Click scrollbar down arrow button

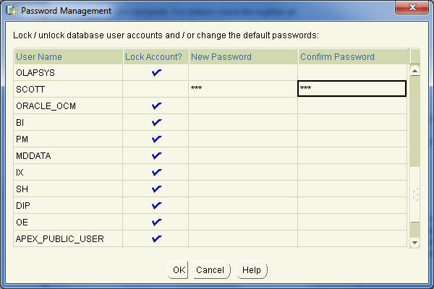pos(414,243)
